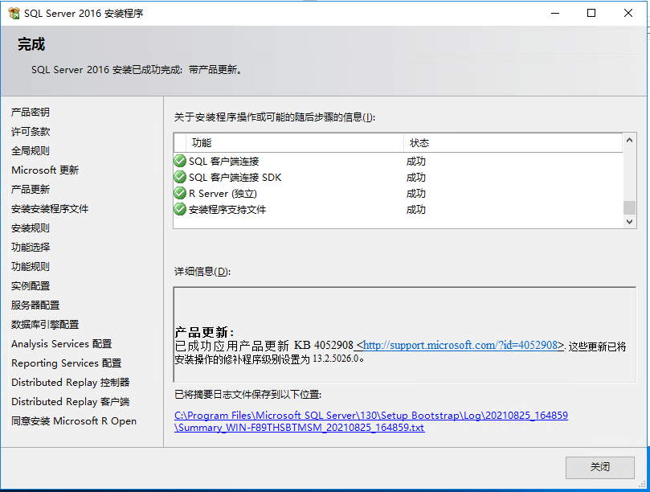
Task: Click the 数据库引擎配置 sidebar step
Action: click(x=45, y=325)
